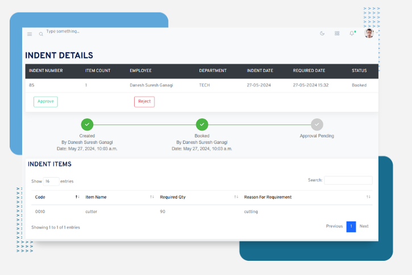Image resolution: width=412 pixels, height=275 pixels.
Task: Go to the Previous page
Action: click(x=334, y=226)
